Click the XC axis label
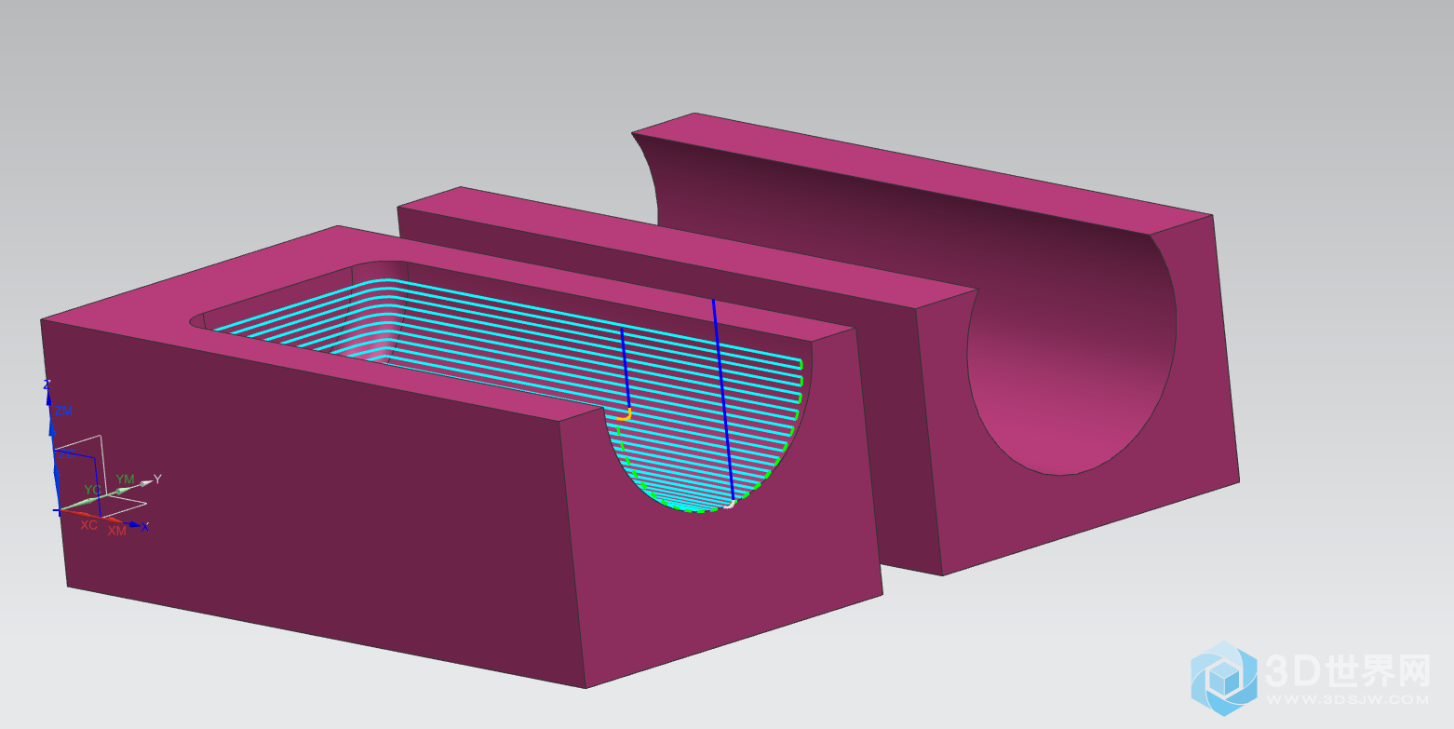 [x=88, y=525]
